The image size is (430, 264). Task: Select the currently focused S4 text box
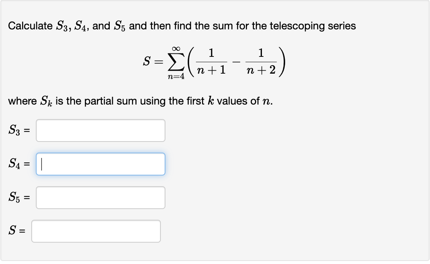pyautogui.click(x=100, y=164)
